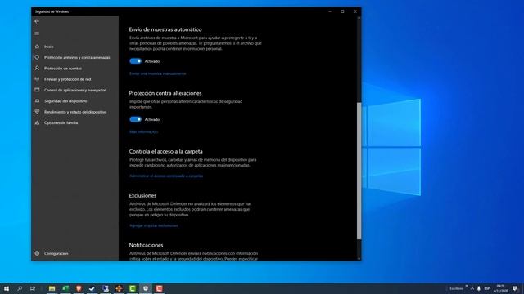Screen dimensions: 524x294
Task: Minimize the Windows Security window
Action: click(330, 11)
